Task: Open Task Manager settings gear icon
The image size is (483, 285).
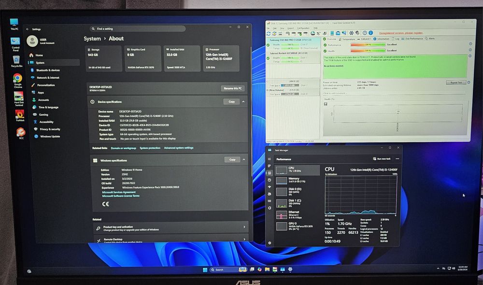Action: pos(270,243)
